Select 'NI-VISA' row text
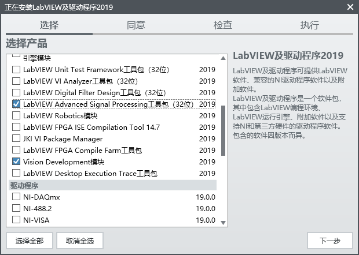 tap(36, 220)
